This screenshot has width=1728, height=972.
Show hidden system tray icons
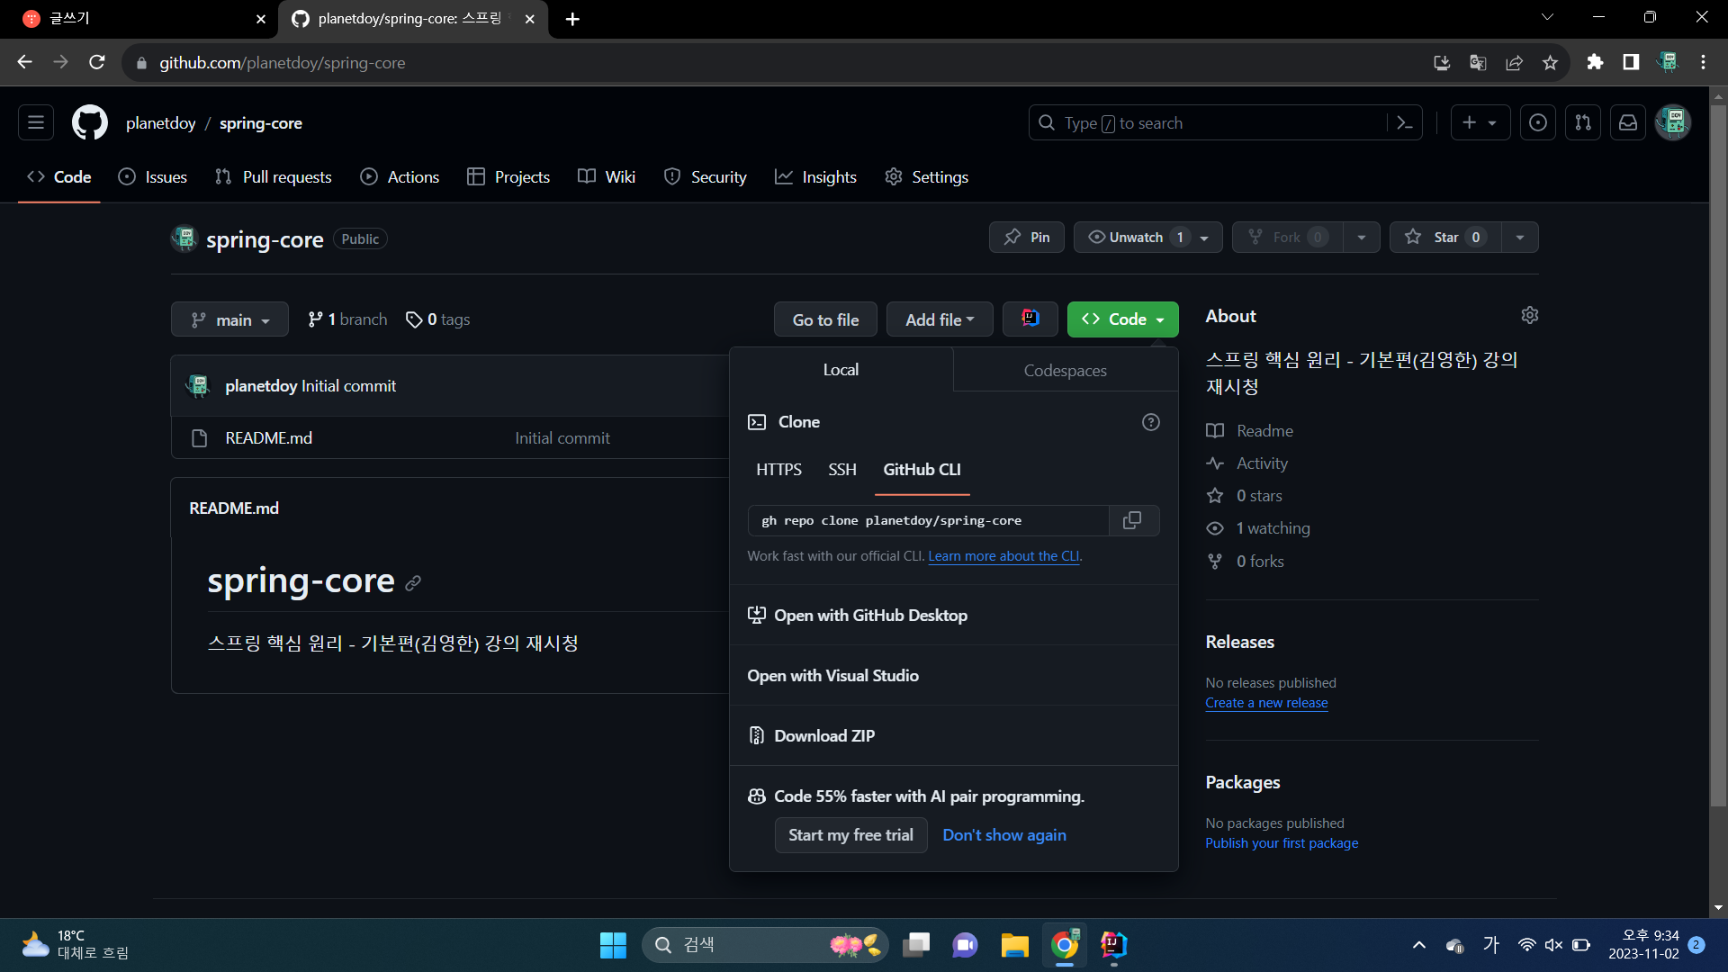point(1419,945)
